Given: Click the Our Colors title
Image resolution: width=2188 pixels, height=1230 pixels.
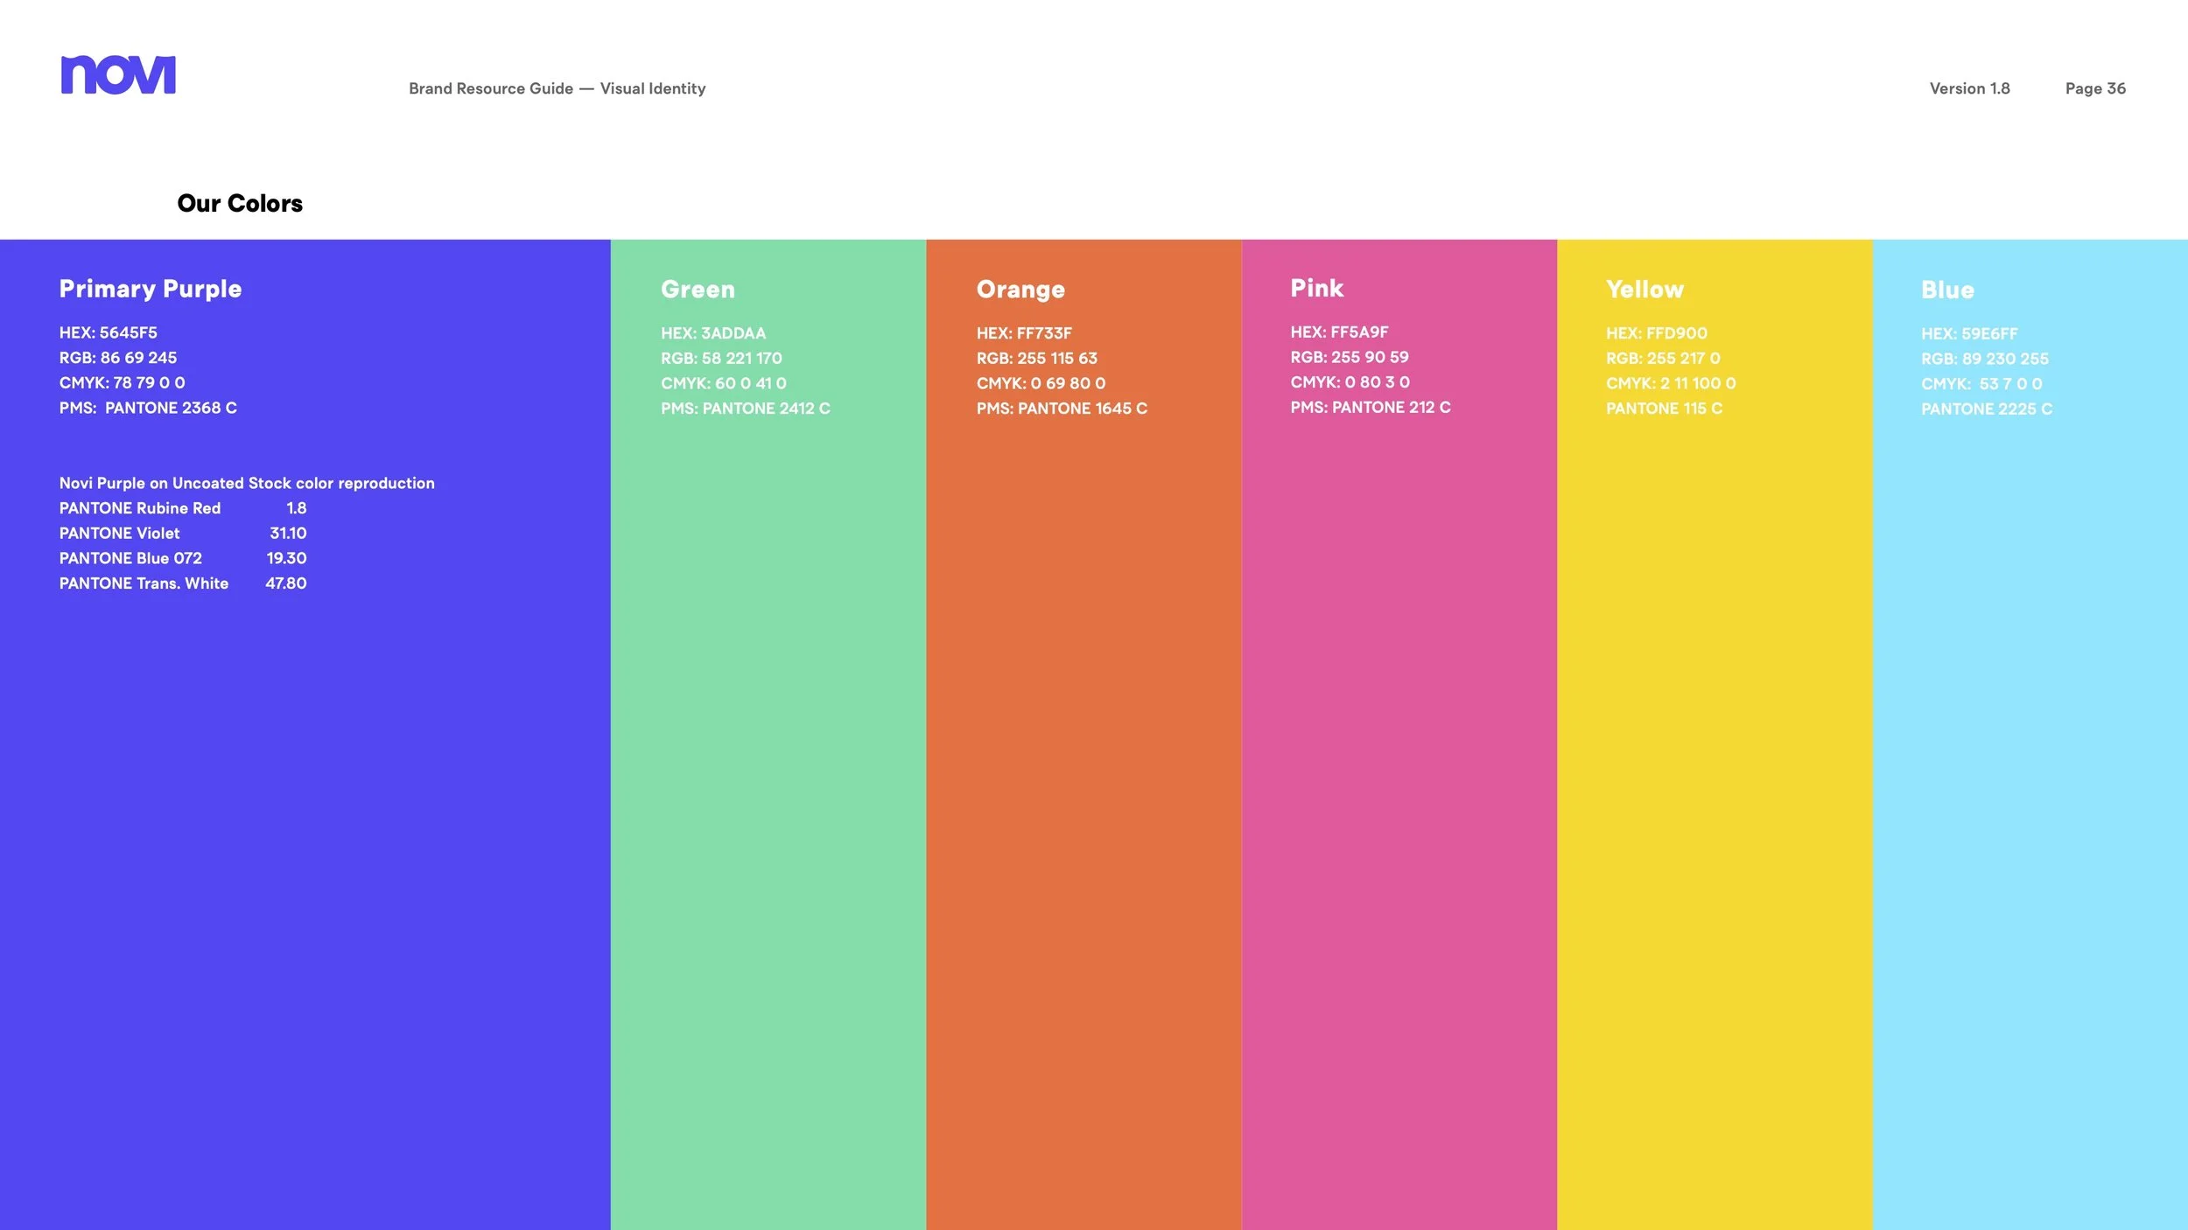Looking at the screenshot, I should (x=239, y=203).
